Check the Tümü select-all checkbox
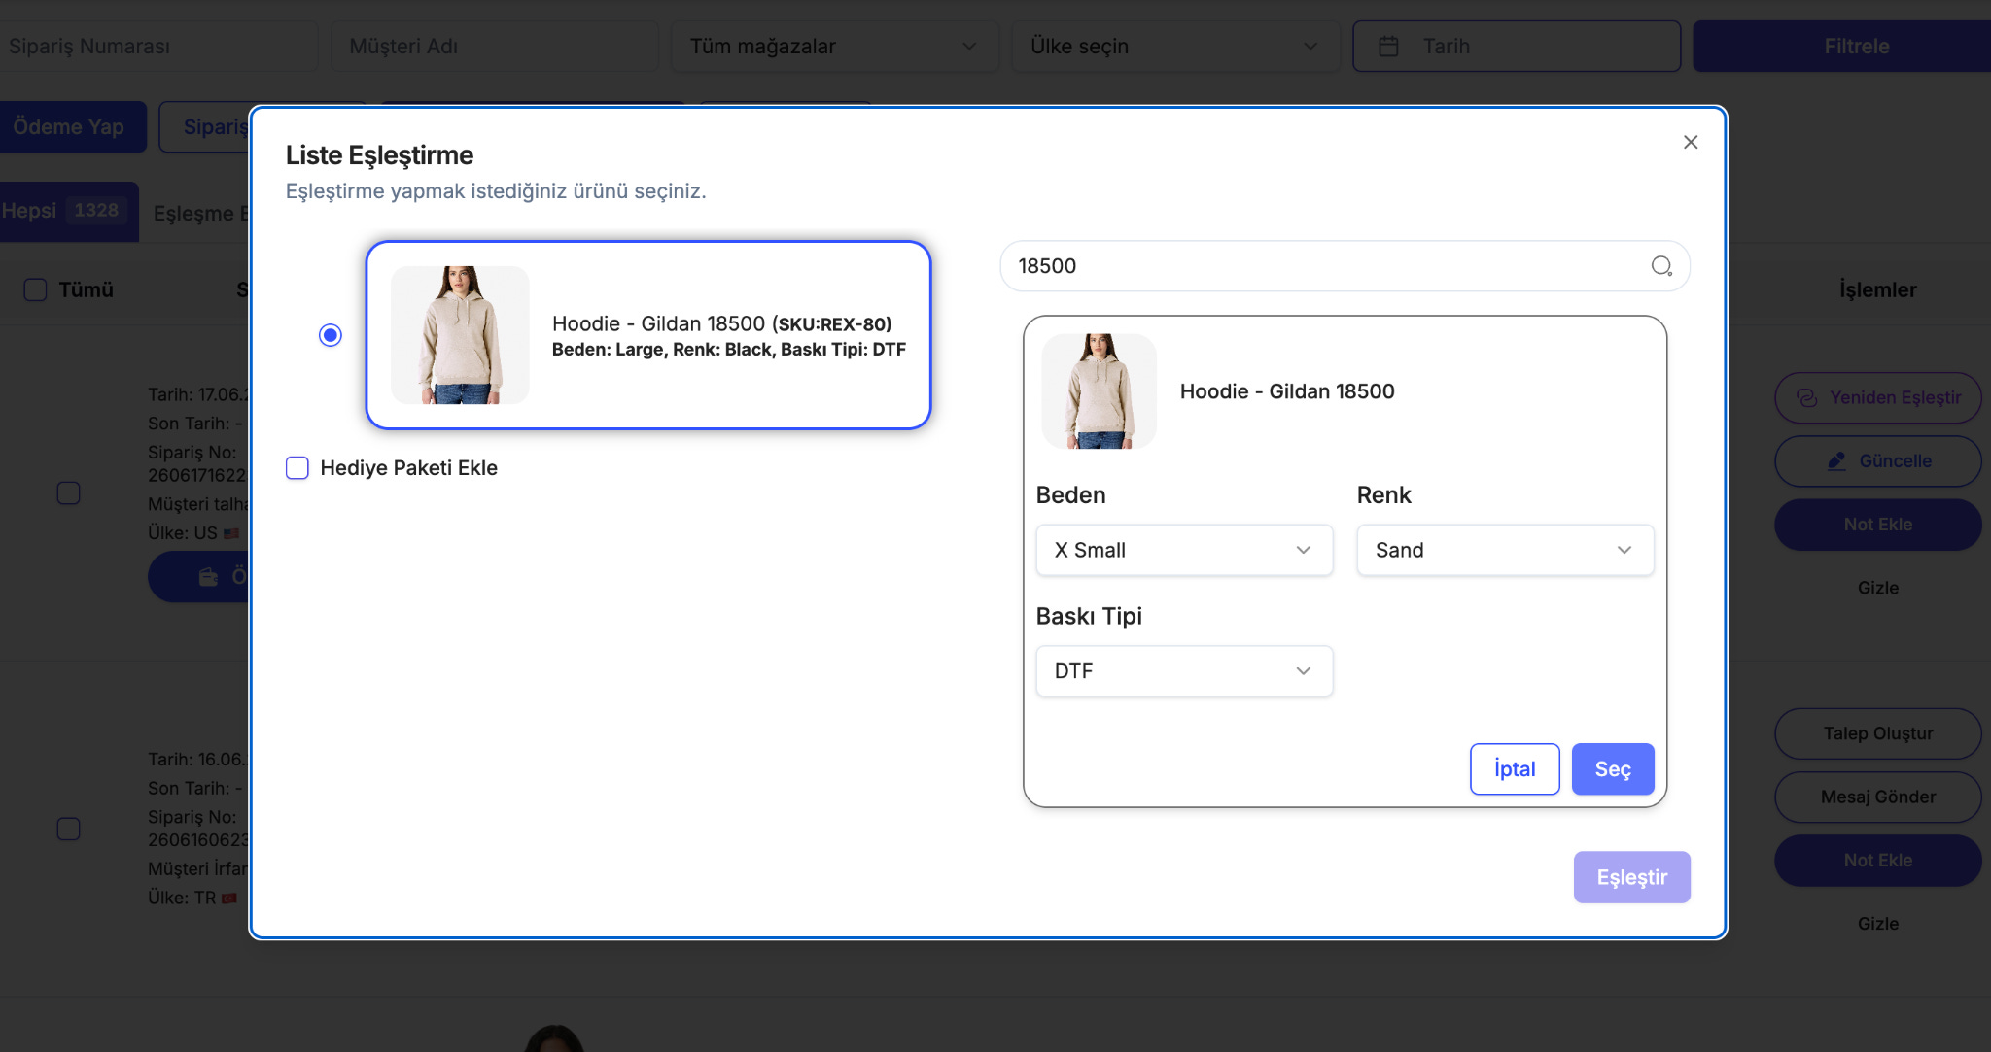The height and width of the screenshot is (1052, 1991). tap(35, 289)
